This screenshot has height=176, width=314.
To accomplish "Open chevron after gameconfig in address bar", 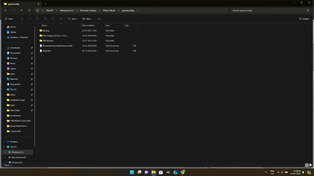I will point(138,10).
